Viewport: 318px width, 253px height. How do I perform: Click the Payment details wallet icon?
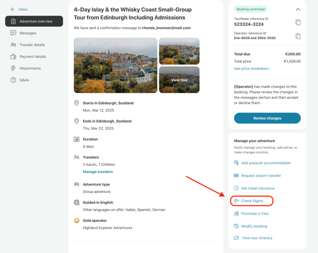point(13,57)
